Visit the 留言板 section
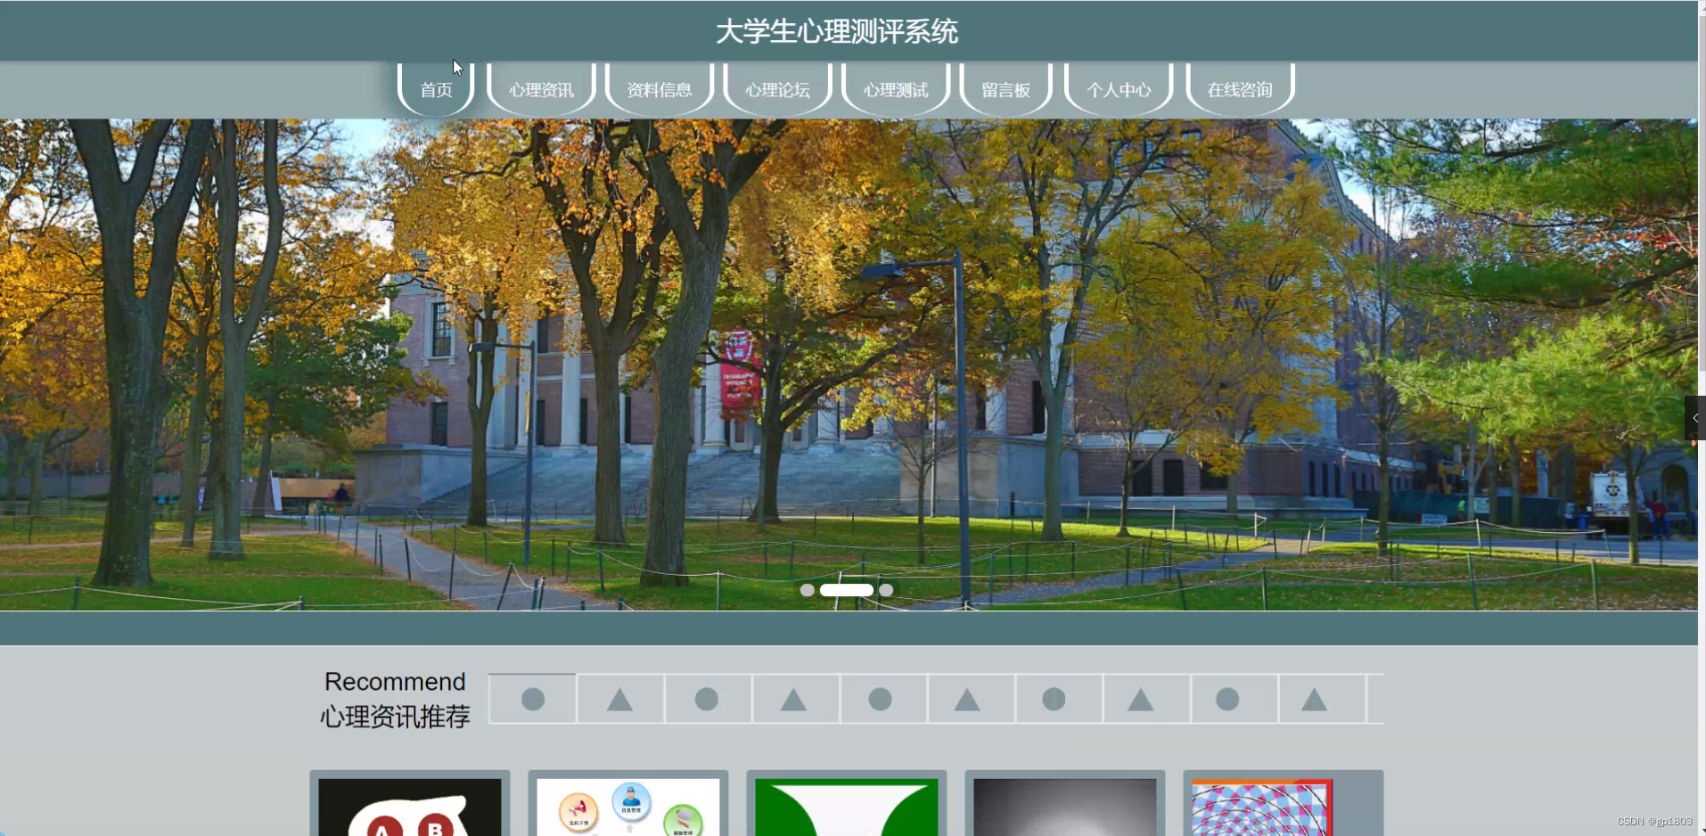Screen dimensions: 1706x836 (x=1005, y=89)
